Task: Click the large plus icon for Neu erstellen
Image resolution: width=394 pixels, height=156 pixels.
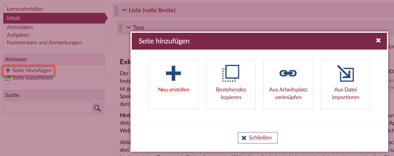Action: 173,73
